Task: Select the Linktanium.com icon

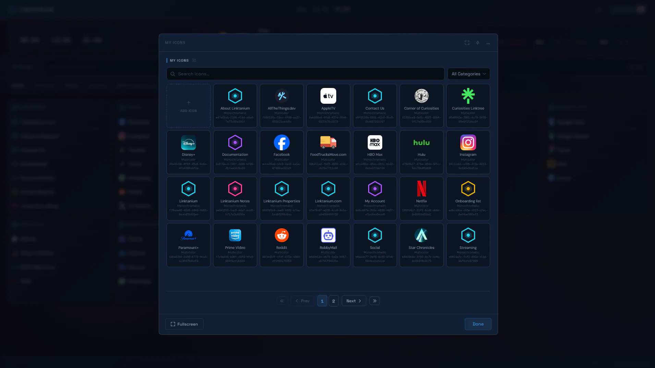Action: [x=328, y=199]
